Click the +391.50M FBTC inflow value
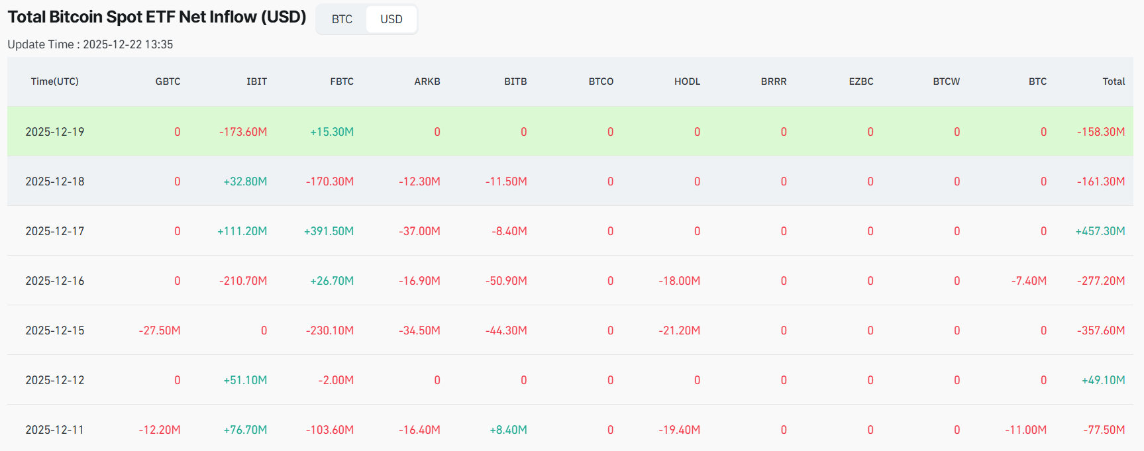Viewport: 1144px width, 451px height. (x=329, y=231)
